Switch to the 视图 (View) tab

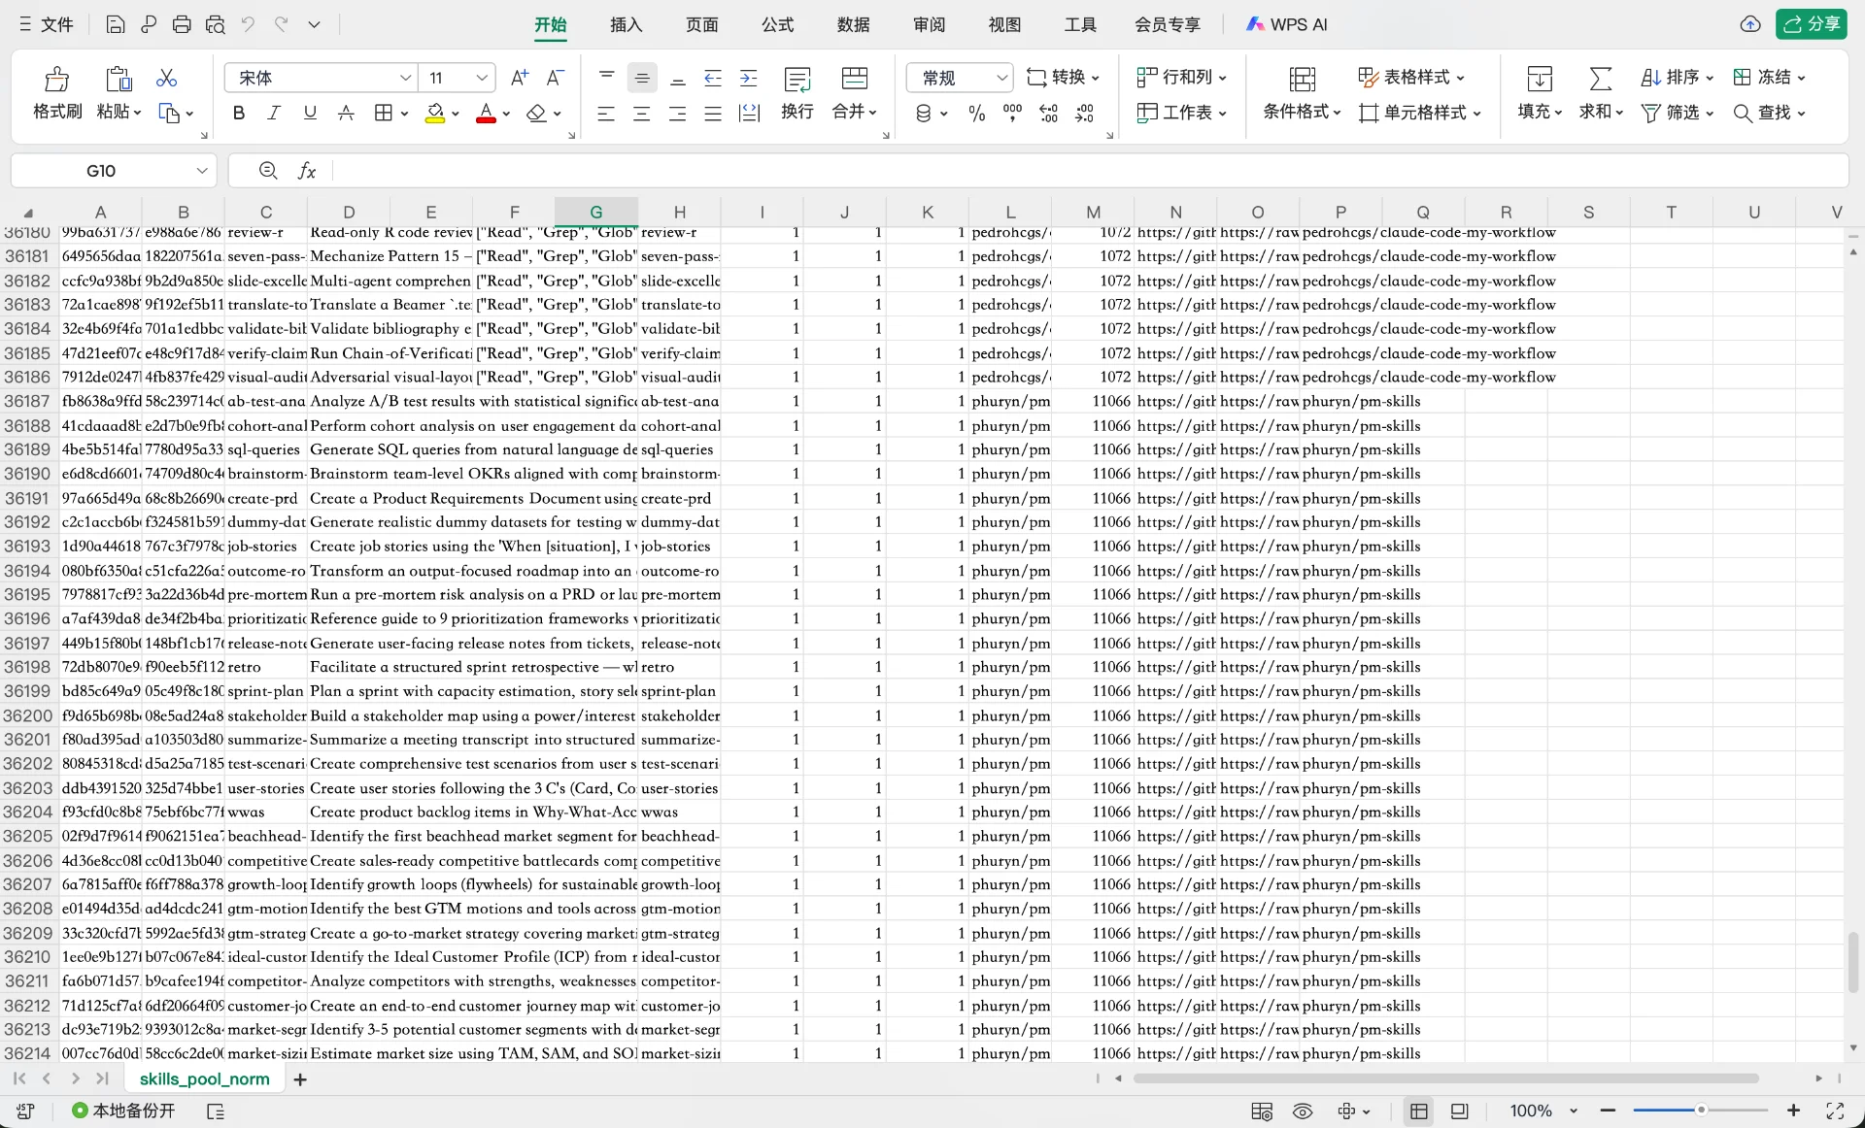pyautogui.click(x=1004, y=25)
